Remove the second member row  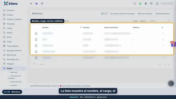(x=163, y=39)
